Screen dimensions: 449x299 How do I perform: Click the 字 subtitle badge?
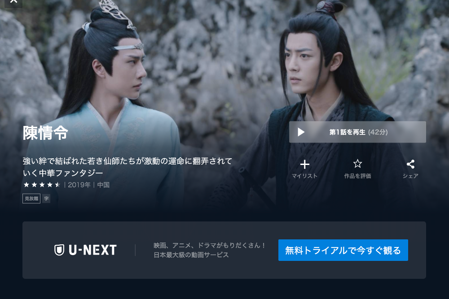click(46, 199)
